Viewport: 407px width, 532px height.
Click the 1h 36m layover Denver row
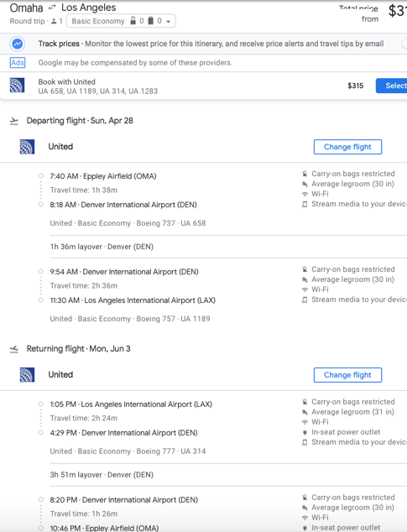(x=228, y=247)
